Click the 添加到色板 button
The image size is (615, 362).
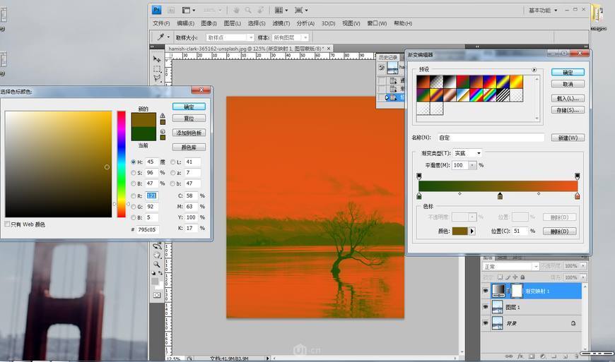[x=189, y=133]
